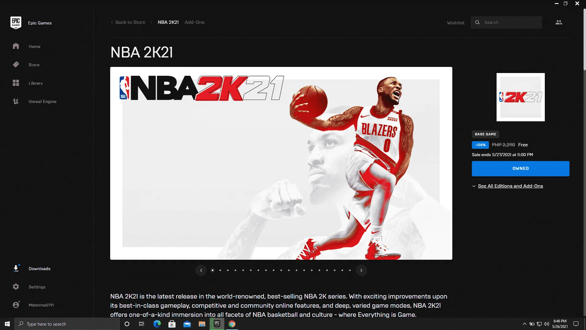Click the NBA 2K21 hero image
This screenshot has width=586, height=330.
tap(281, 163)
